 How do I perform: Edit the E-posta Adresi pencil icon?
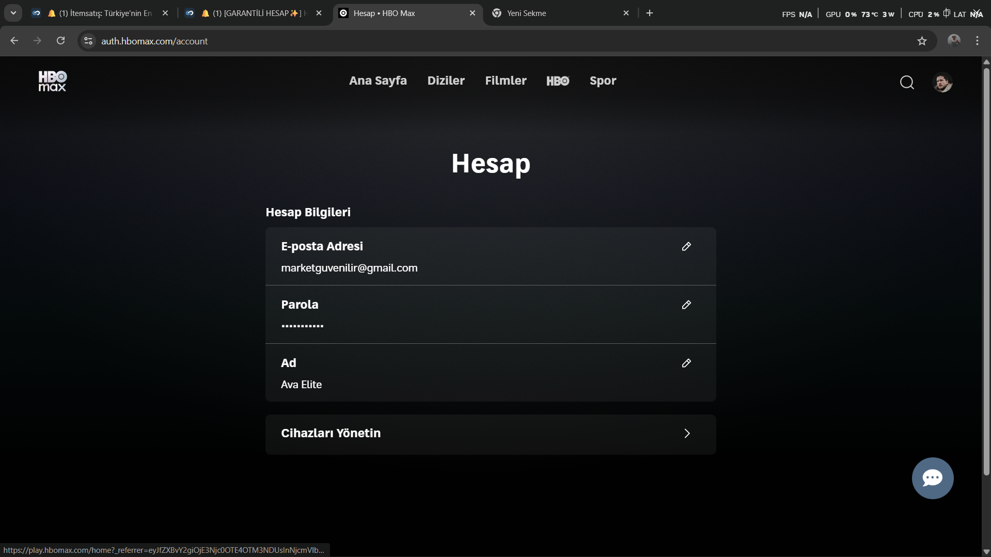tap(686, 247)
